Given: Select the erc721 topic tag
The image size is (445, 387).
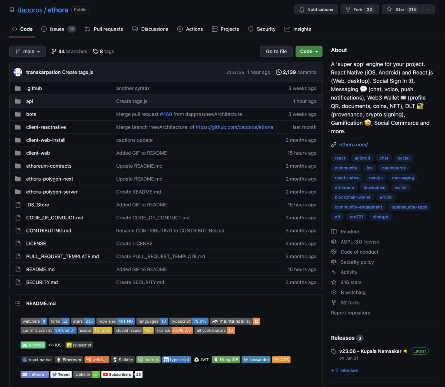Looking at the screenshot, I should (356, 217).
